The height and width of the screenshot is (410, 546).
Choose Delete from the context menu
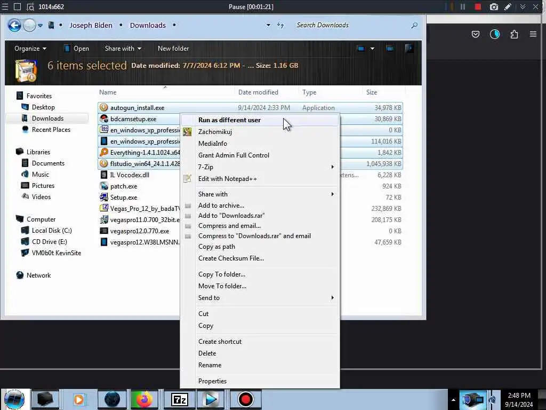click(x=260, y=353)
